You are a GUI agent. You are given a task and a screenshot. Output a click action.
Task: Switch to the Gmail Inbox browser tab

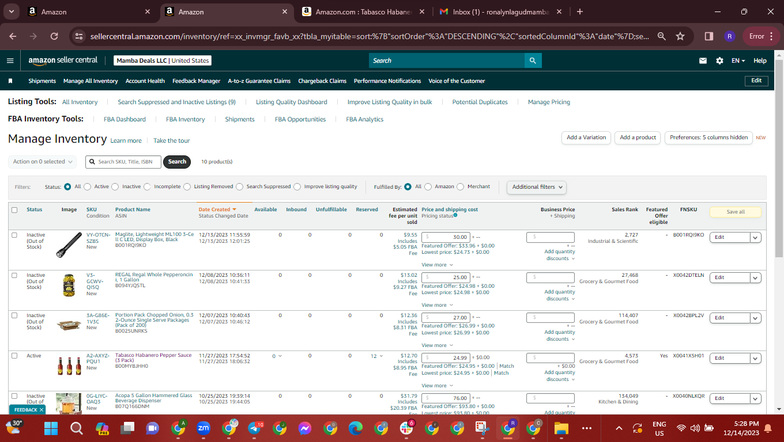(x=502, y=12)
